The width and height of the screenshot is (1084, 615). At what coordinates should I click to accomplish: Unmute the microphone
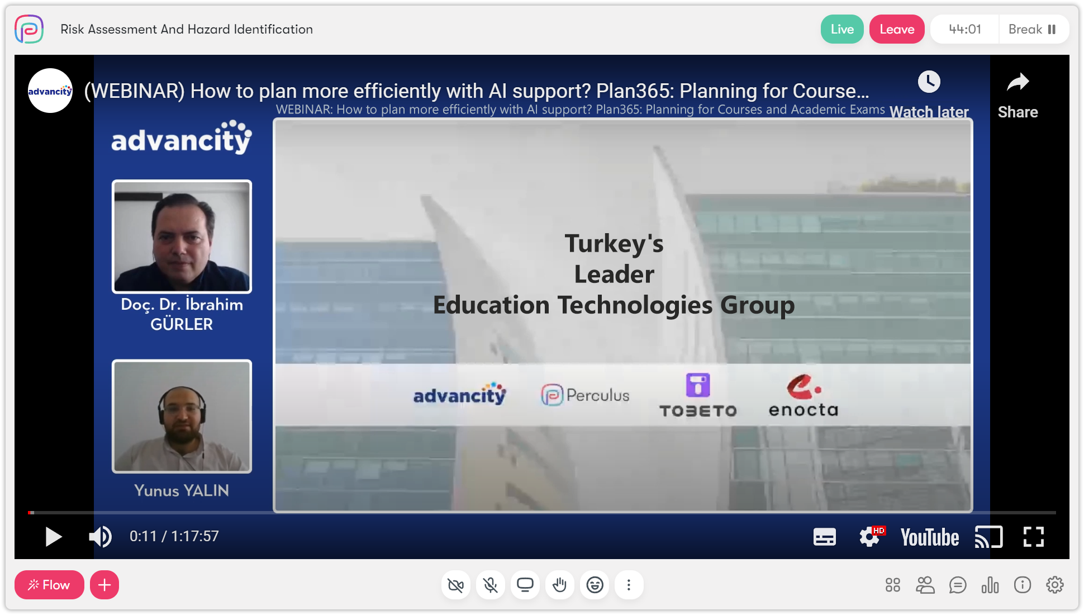point(491,585)
